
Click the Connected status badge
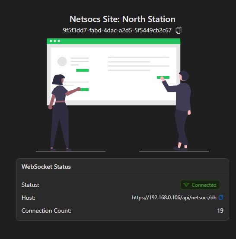click(200, 185)
